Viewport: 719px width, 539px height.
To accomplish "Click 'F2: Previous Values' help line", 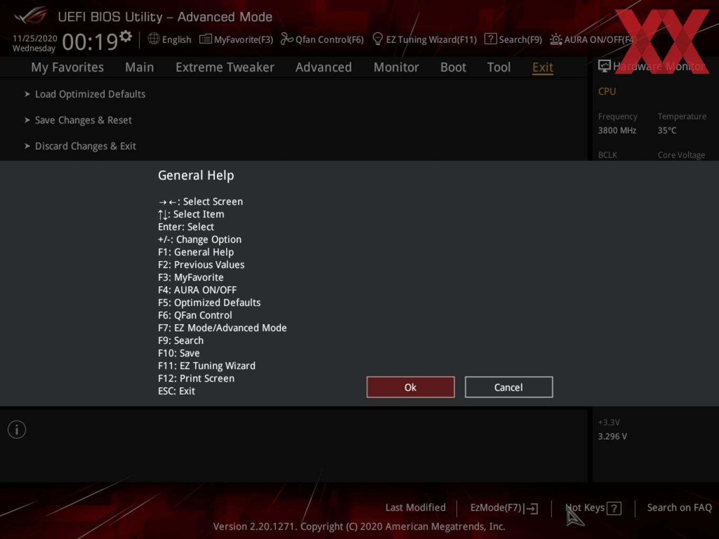I will click(201, 265).
